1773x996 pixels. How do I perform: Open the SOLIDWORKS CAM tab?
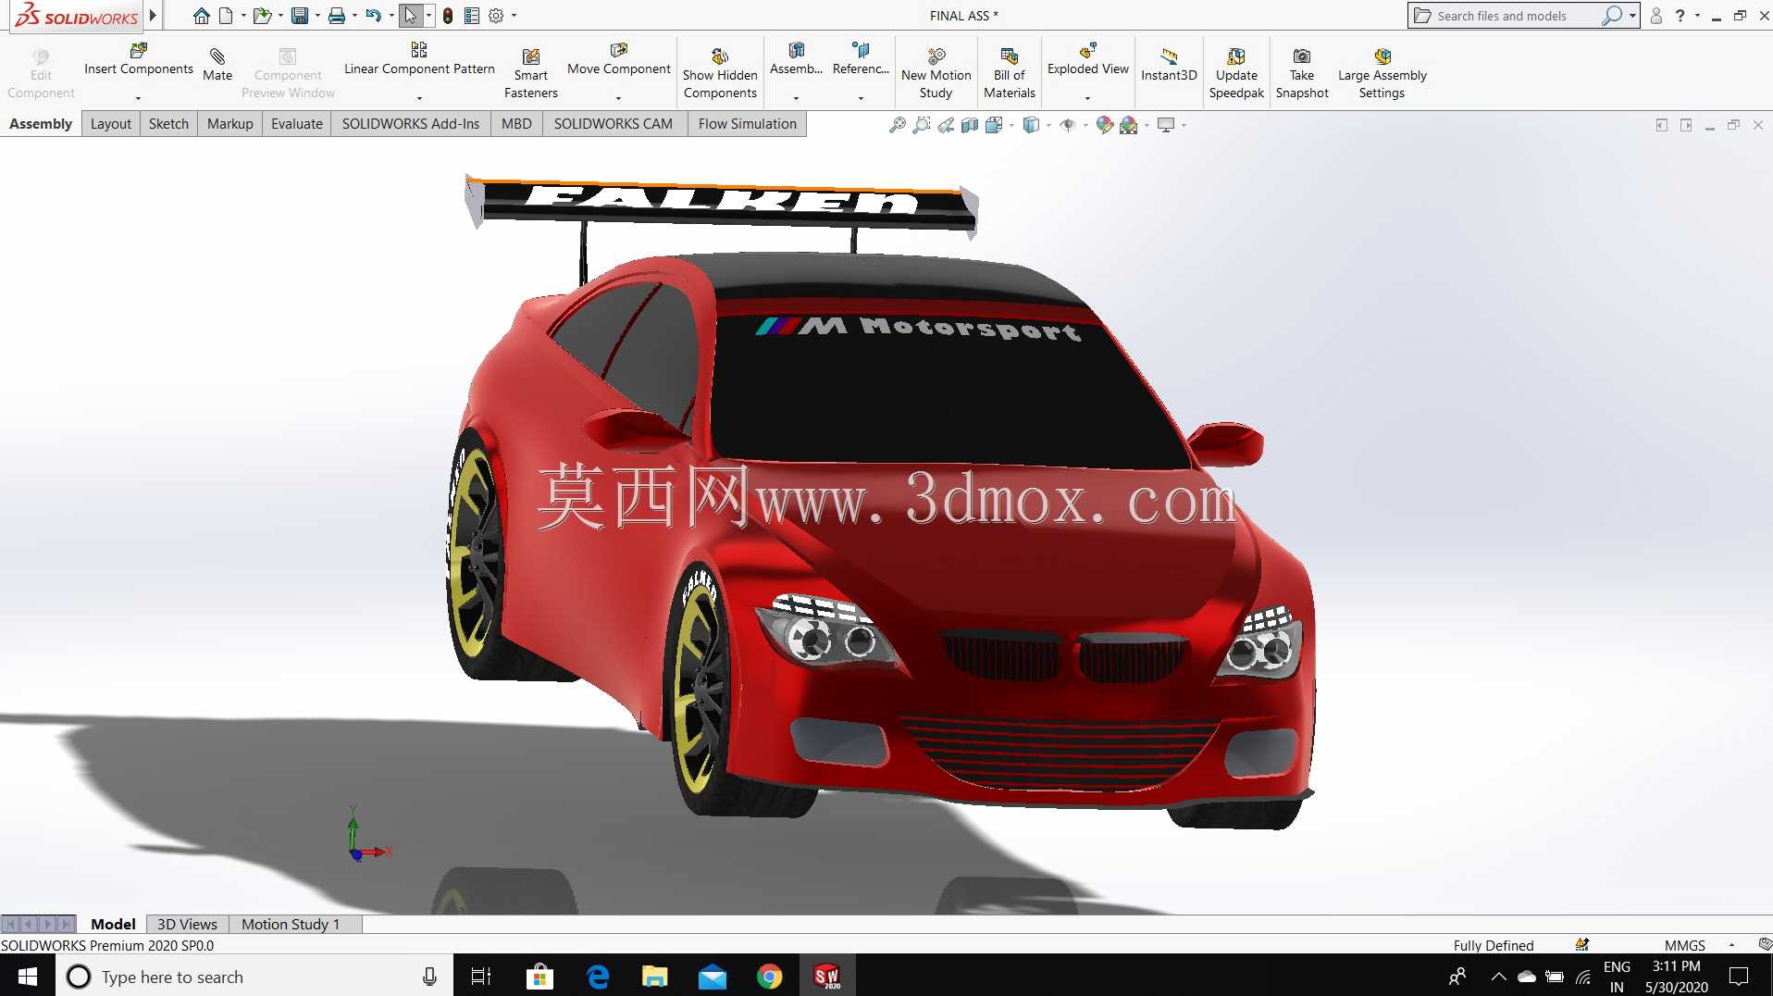(x=614, y=124)
